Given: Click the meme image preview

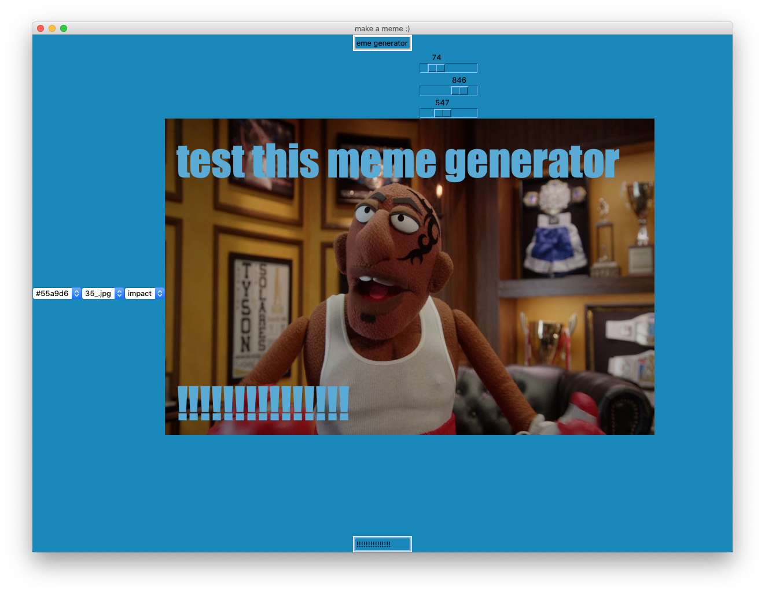Looking at the screenshot, I should [410, 276].
